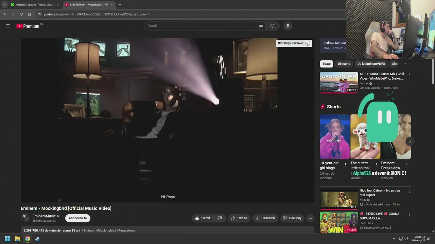Download the video with Descarcă
This screenshot has width=435, height=244.
(x=265, y=218)
